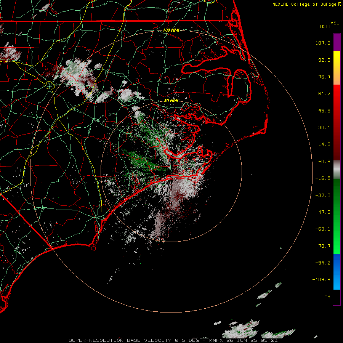The height and width of the screenshot is (343, 343).
Task: Click the VEL legend title
Action: pos(335,23)
